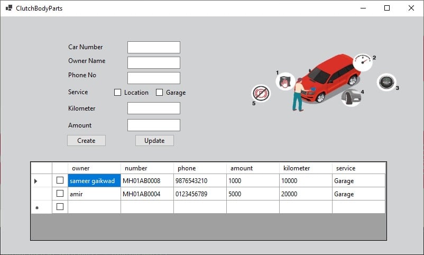
Task: Select the checkbox in the amir row
Action: click(x=60, y=194)
